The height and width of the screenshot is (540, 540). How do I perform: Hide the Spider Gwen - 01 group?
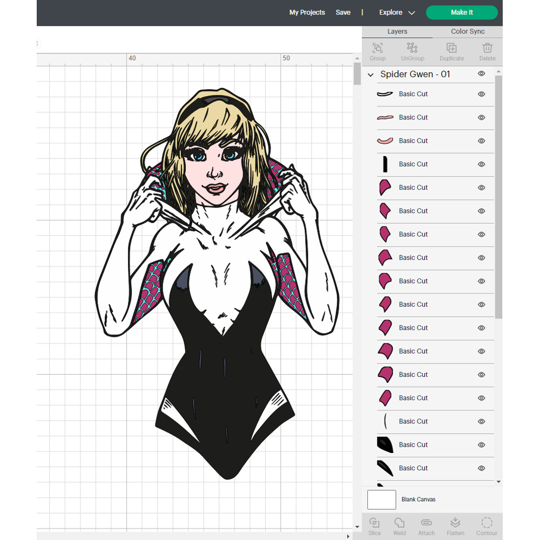point(481,73)
